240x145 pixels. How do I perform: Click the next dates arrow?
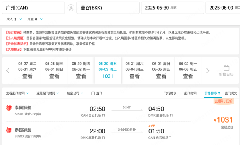[208, 71]
